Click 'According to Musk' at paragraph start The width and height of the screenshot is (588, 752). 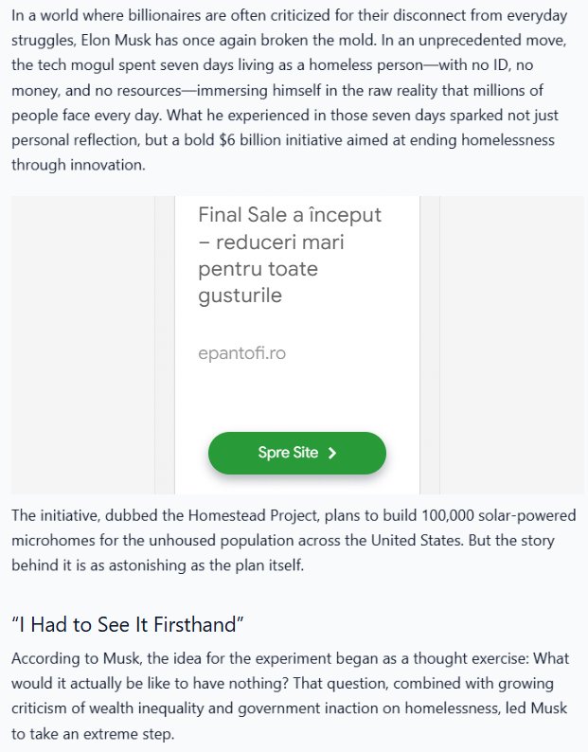click(77, 658)
